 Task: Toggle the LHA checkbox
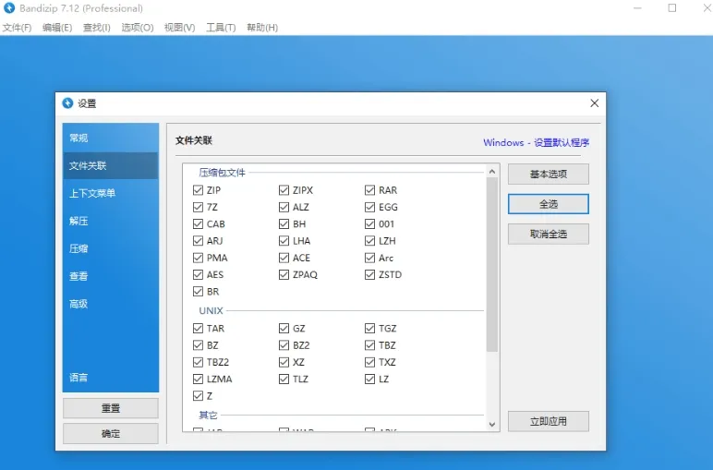[284, 240]
